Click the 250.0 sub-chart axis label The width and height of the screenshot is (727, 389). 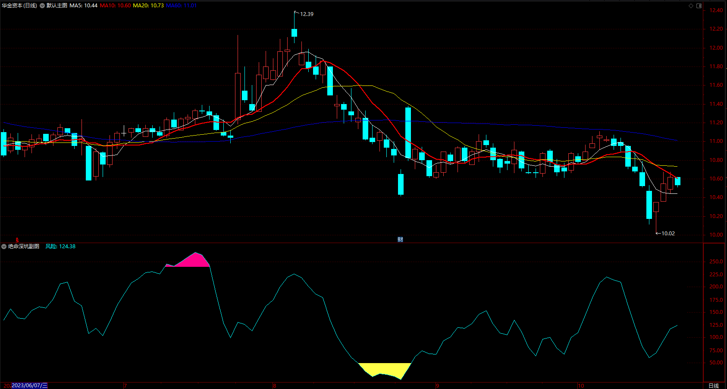tap(716, 262)
